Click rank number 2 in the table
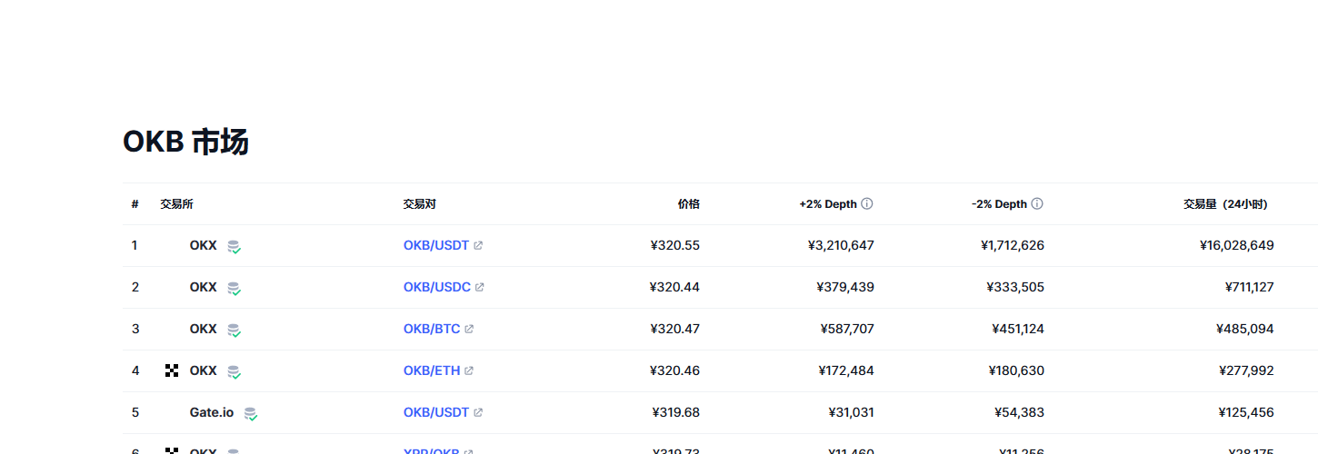Viewport: 1318px width, 454px height. tap(135, 287)
